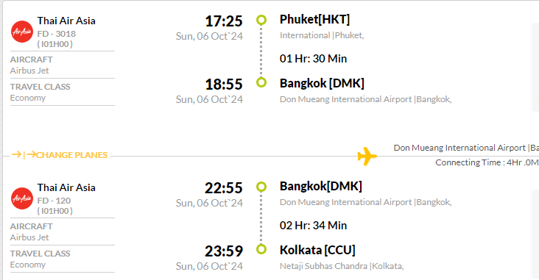This screenshot has height=280, width=539.
Task: Click the Kolkata [CCU] airport heading
Action: pos(317,250)
